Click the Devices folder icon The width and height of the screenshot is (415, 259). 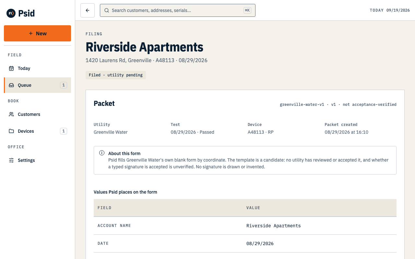tap(11, 131)
